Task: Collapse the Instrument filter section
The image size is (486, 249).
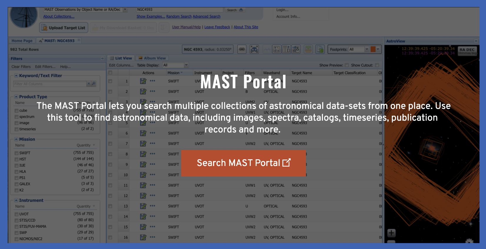Action: tap(16, 200)
